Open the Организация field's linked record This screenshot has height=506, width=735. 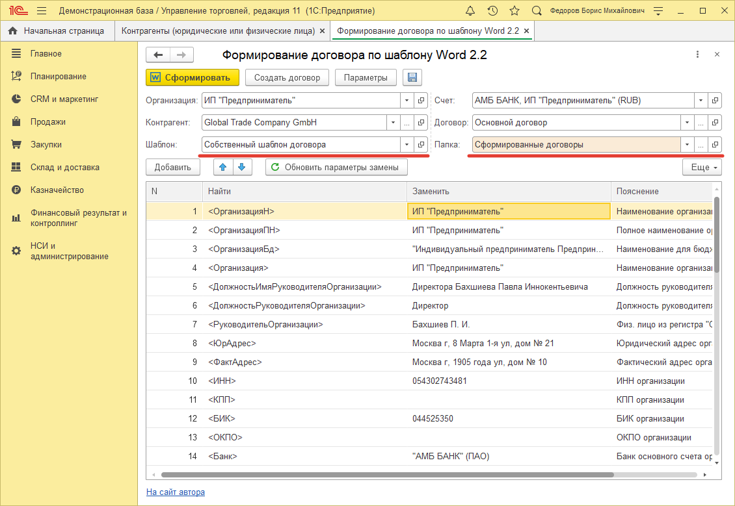[x=421, y=101]
